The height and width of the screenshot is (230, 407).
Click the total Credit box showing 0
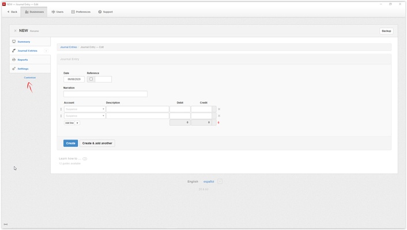point(201,122)
